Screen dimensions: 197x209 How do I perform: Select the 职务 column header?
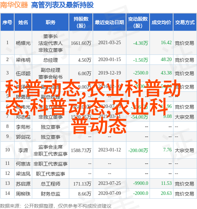pos(51,22)
